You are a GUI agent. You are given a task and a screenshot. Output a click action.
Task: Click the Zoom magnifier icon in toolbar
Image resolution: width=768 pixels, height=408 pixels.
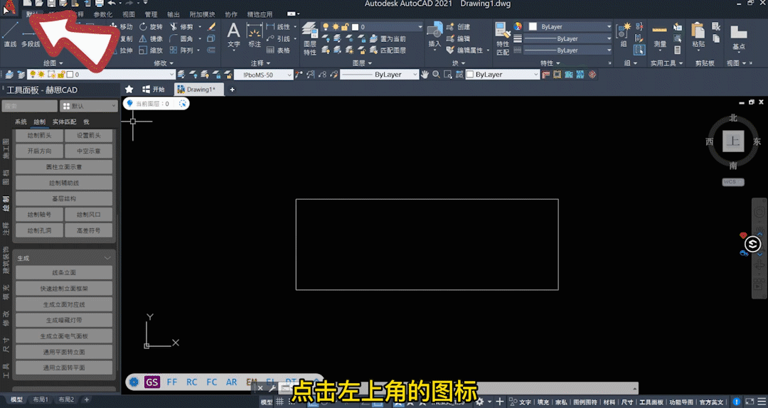click(x=436, y=75)
